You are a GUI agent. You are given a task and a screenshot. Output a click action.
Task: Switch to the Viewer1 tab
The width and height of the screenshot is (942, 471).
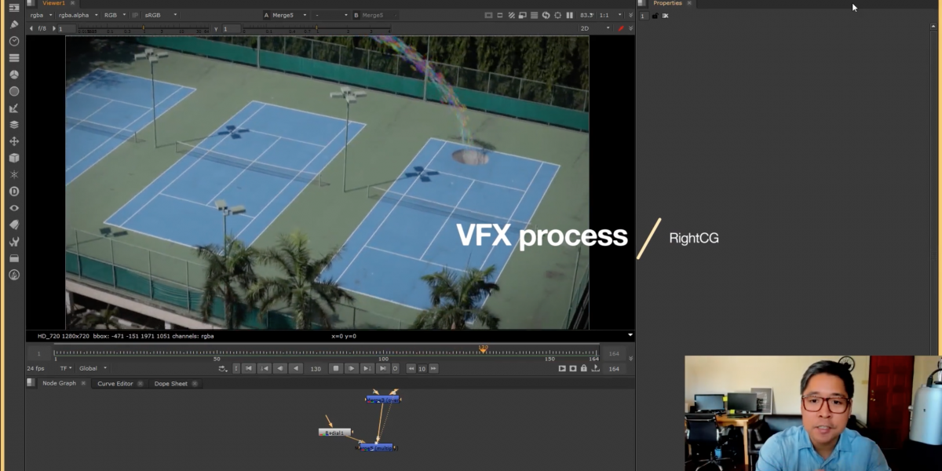click(x=54, y=3)
